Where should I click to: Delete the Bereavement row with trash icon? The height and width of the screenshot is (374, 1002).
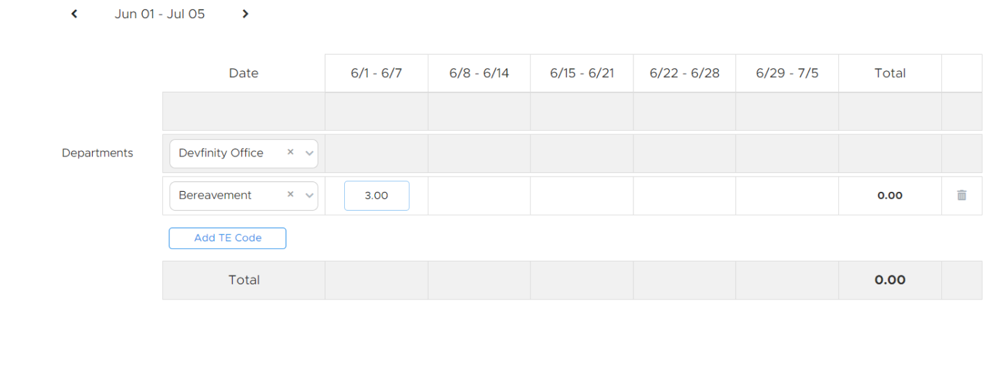click(x=962, y=195)
